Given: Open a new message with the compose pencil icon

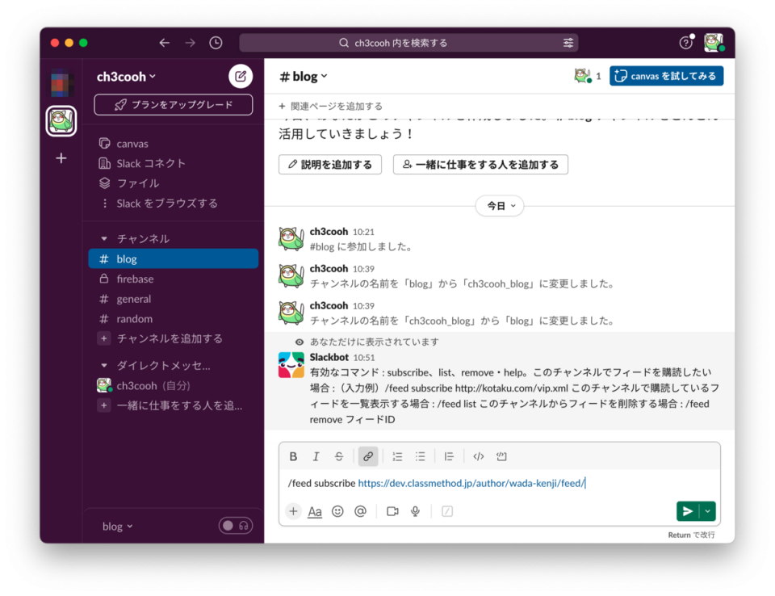Looking at the screenshot, I should (x=240, y=76).
